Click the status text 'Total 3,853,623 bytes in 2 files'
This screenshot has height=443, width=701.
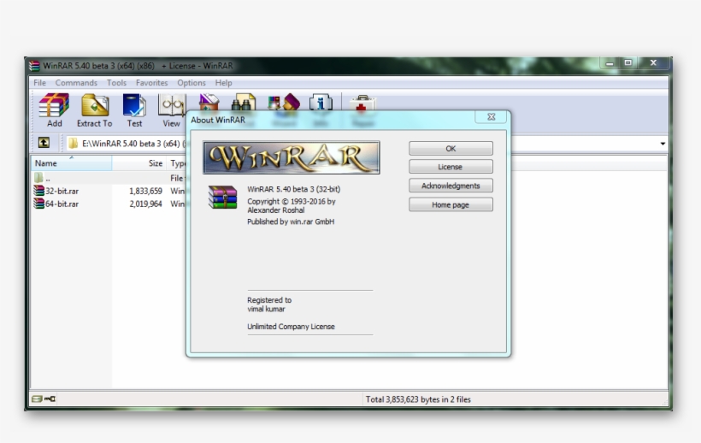[x=418, y=399]
